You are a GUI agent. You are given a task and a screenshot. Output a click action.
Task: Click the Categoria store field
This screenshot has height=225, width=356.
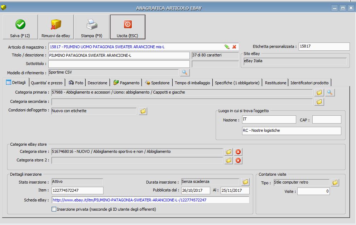click(x=137, y=152)
